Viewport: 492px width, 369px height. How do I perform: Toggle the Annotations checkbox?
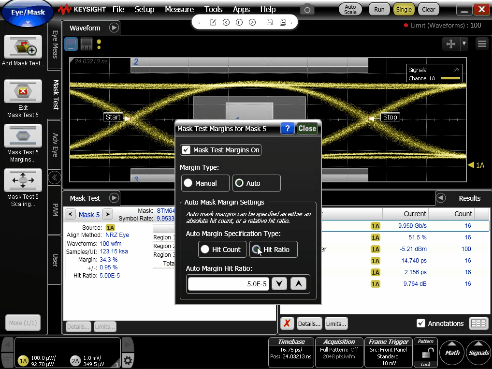(x=421, y=323)
